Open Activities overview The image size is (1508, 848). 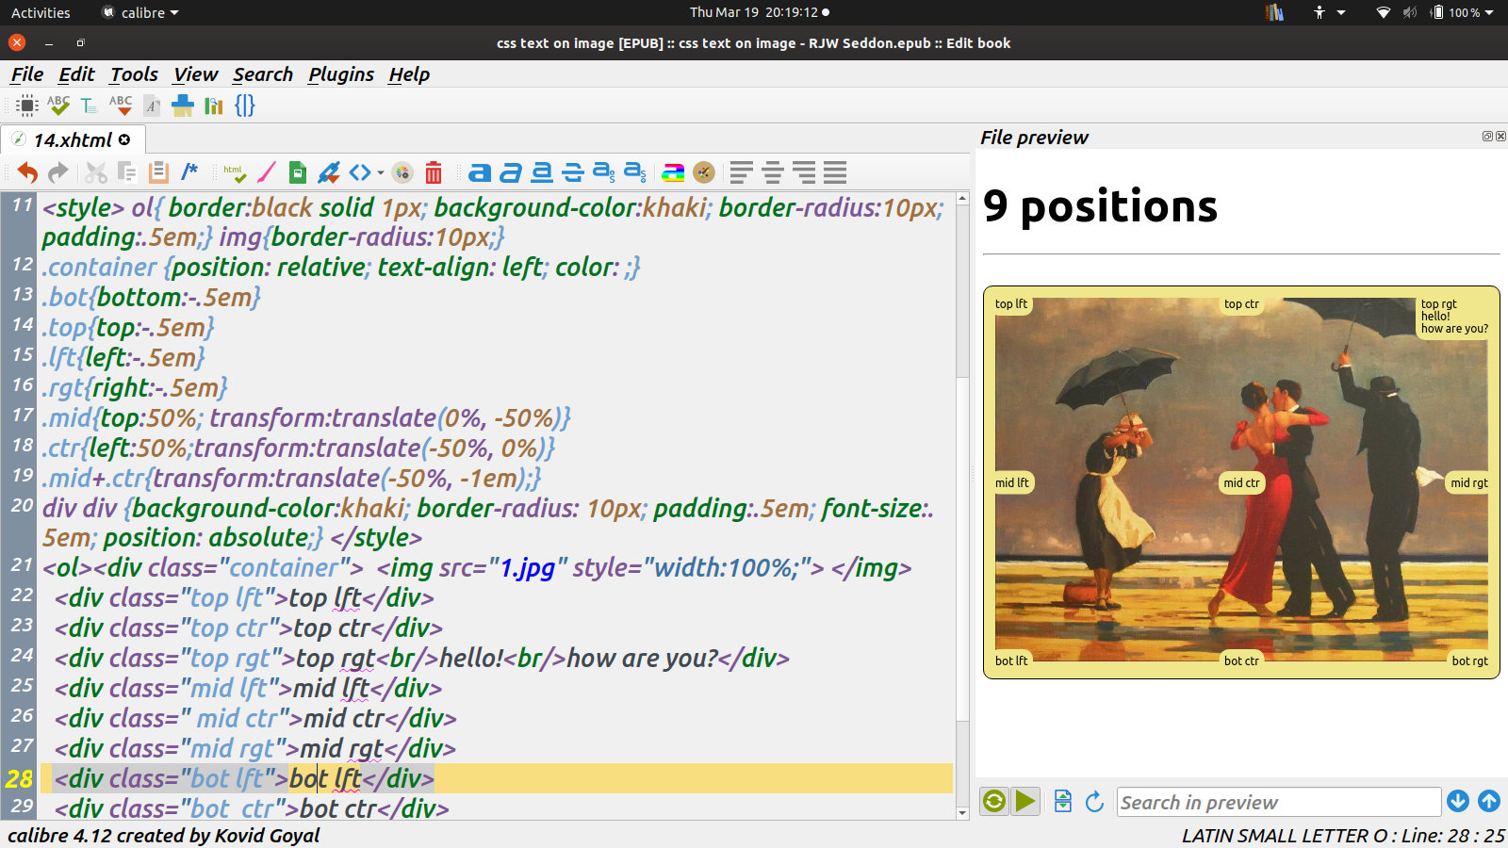click(41, 12)
